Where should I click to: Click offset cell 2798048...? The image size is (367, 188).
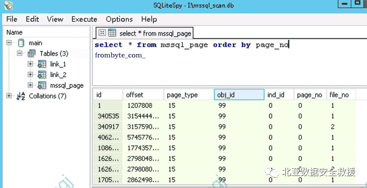coord(143,159)
